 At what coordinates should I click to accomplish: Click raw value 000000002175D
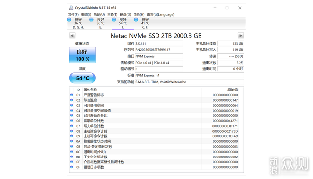point(225,131)
